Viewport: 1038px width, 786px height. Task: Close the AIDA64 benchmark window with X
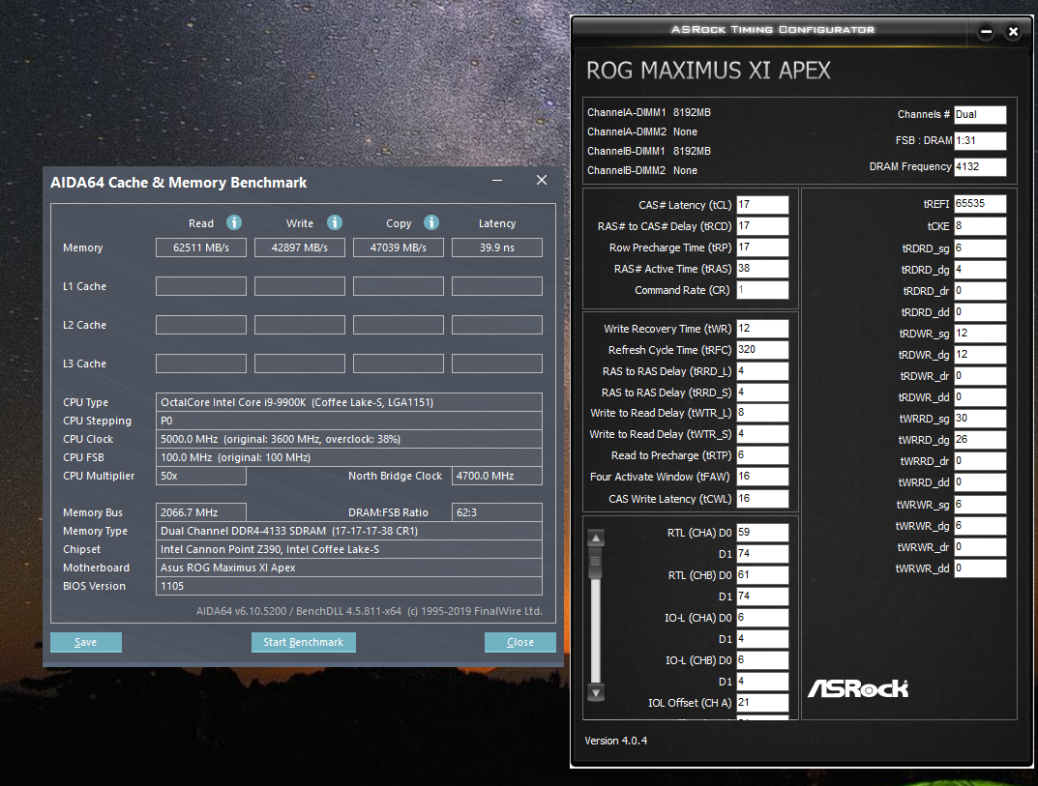click(542, 180)
